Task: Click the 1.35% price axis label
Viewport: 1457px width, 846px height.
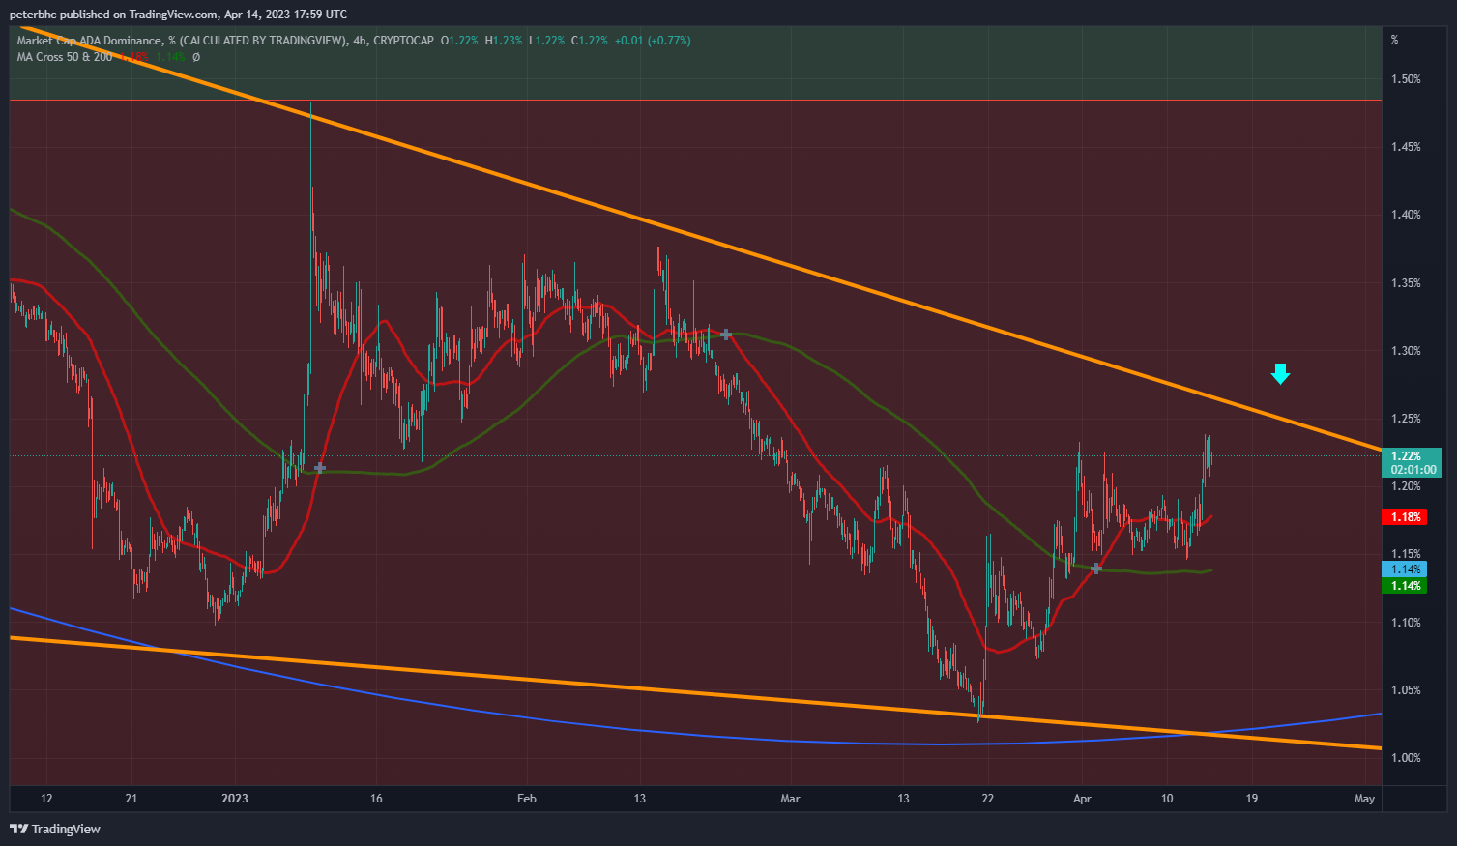Action: 1406,283
